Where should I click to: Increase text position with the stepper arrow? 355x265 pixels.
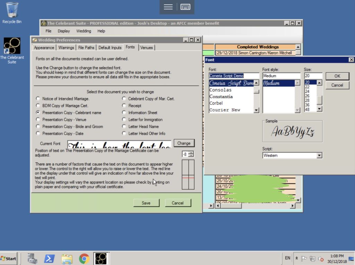[x=191, y=153]
